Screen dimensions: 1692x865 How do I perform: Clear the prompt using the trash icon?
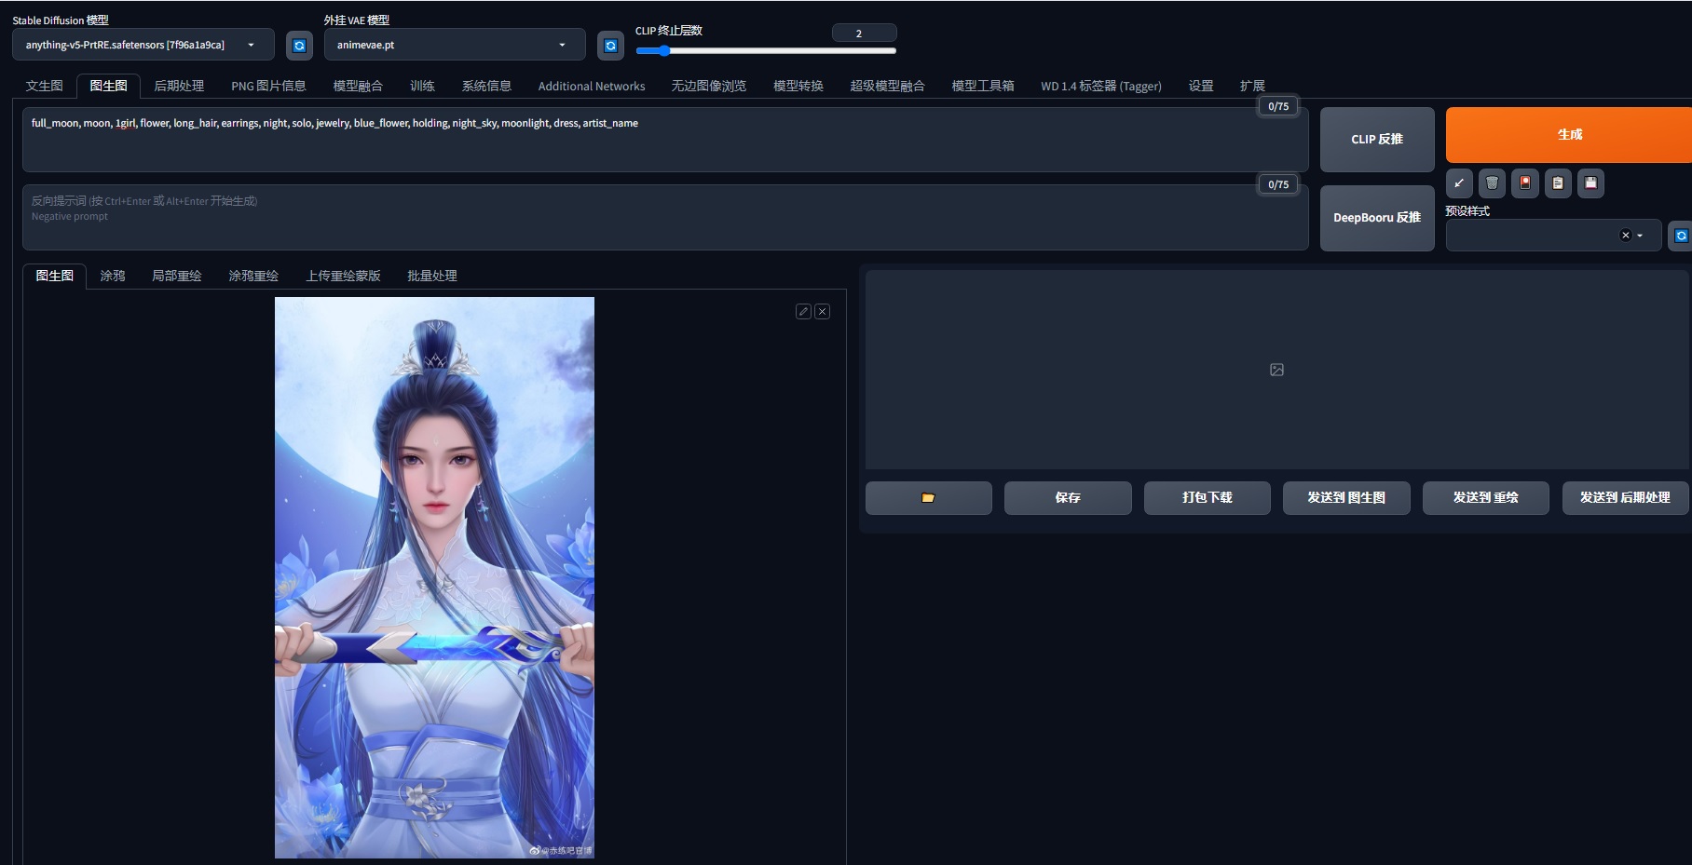coord(1492,183)
